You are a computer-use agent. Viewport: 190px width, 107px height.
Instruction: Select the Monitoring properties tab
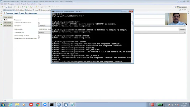8,25
